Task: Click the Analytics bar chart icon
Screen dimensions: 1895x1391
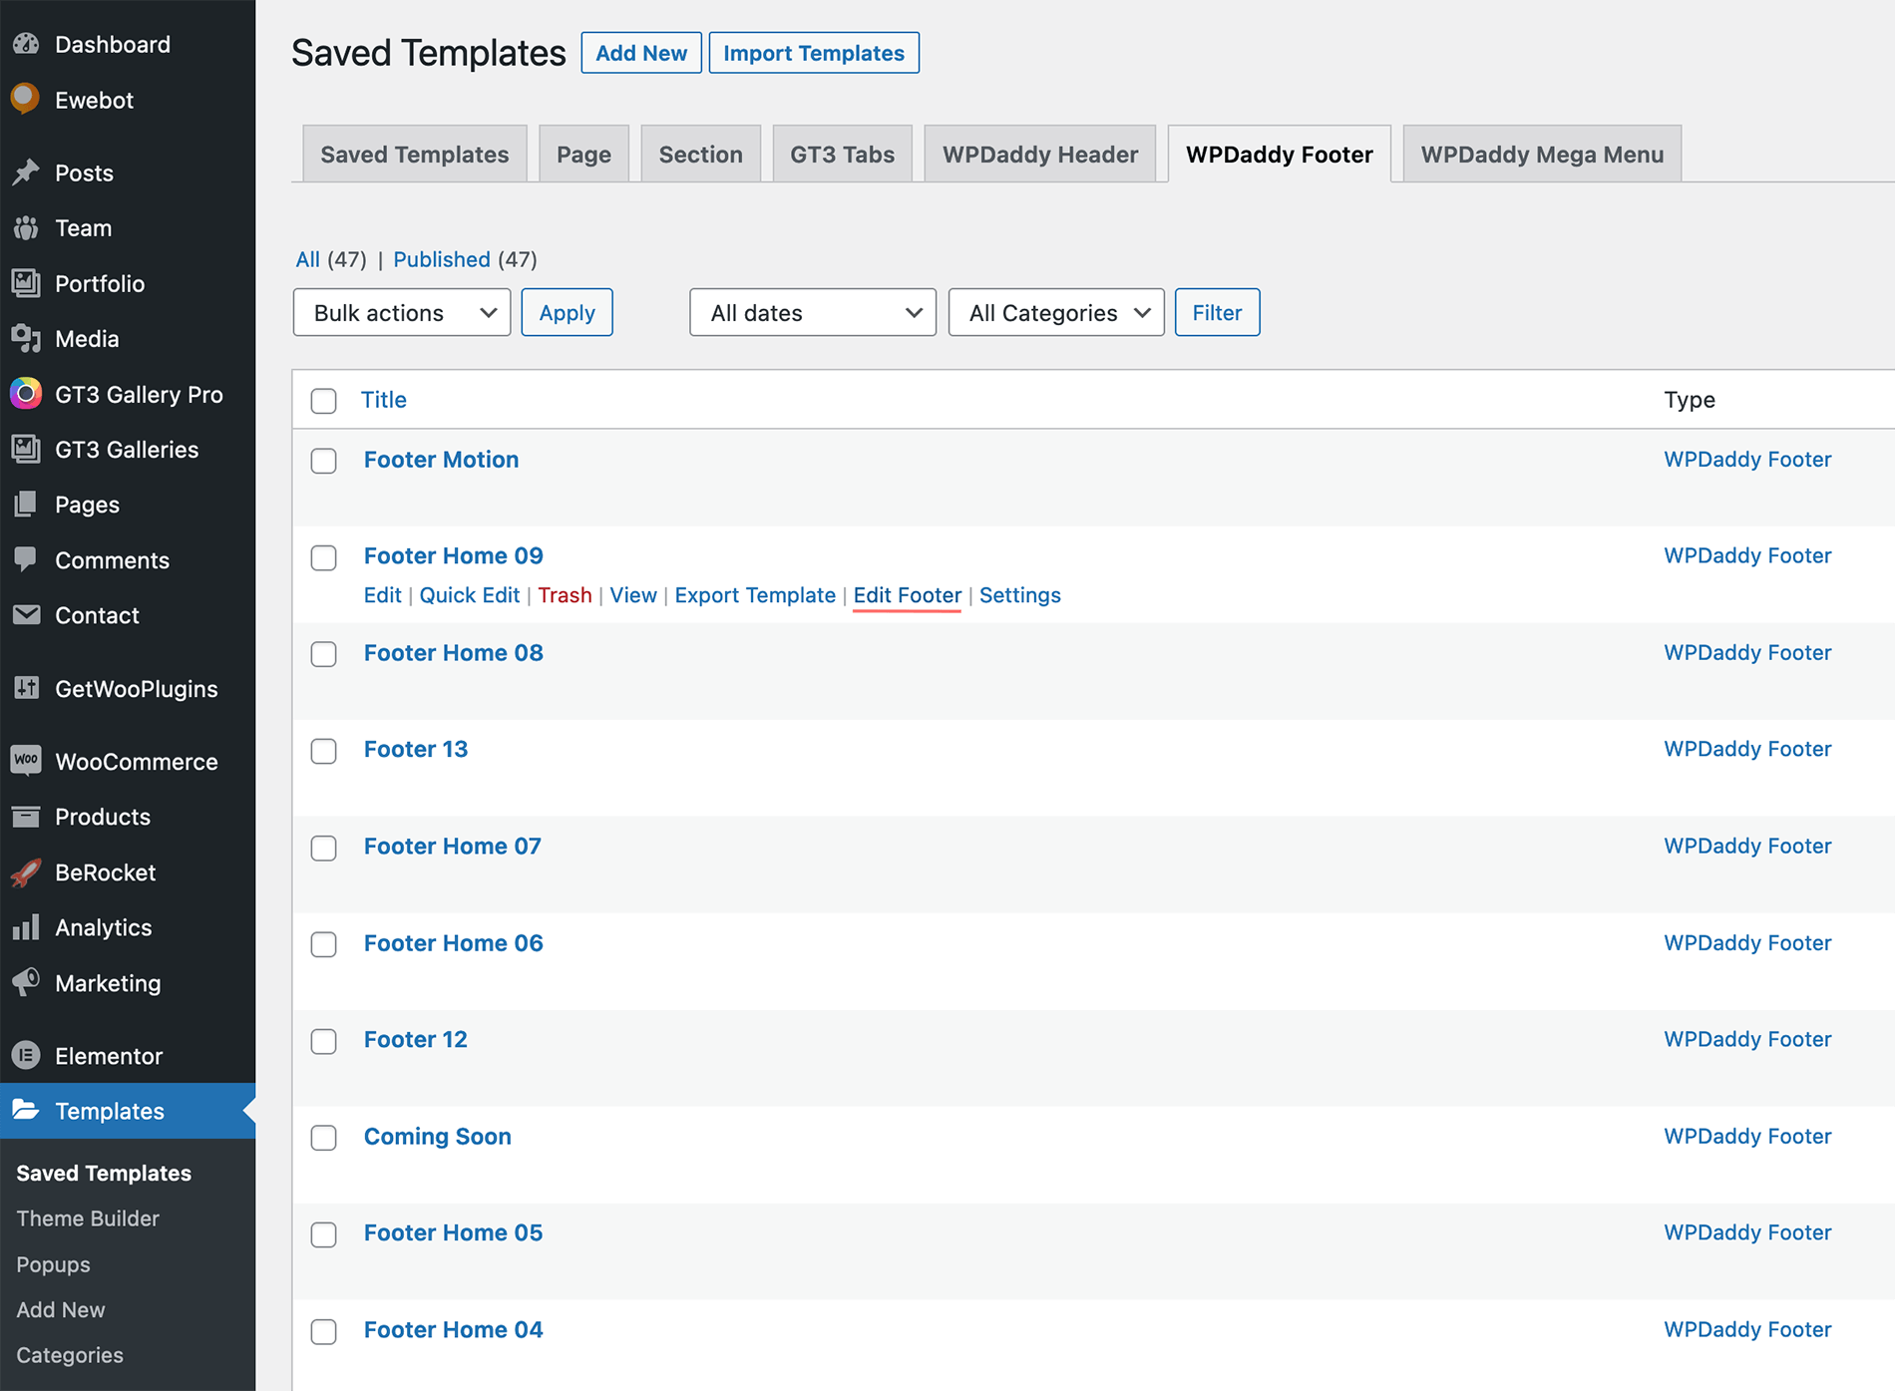Action: pyautogui.click(x=26, y=927)
